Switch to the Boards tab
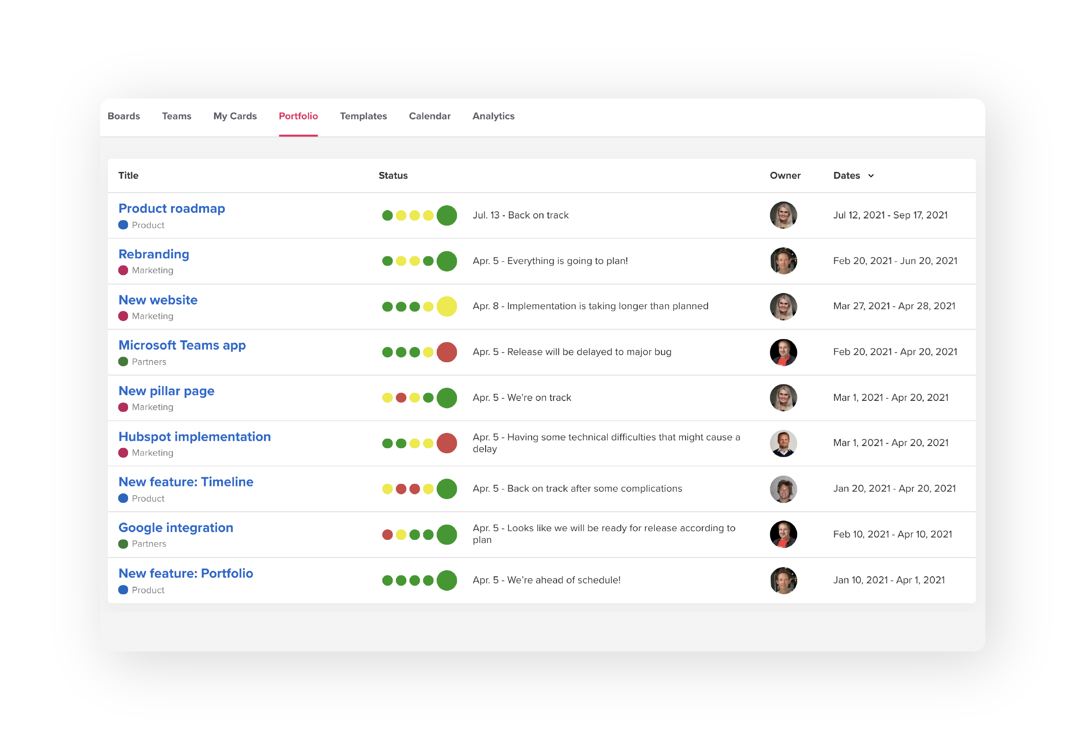This screenshot has width=1079, height=750. [x=124, y=116]
